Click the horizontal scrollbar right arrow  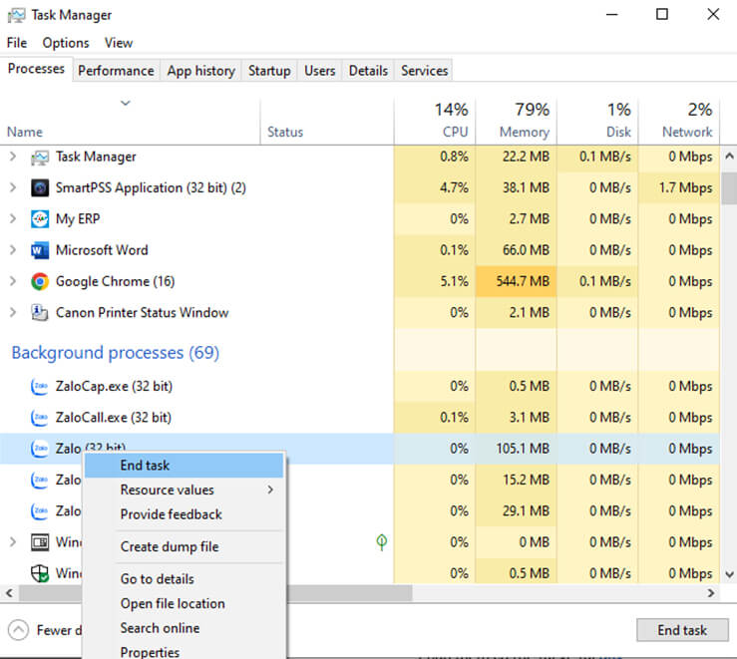pyautogui.click(x=711, y=593)
